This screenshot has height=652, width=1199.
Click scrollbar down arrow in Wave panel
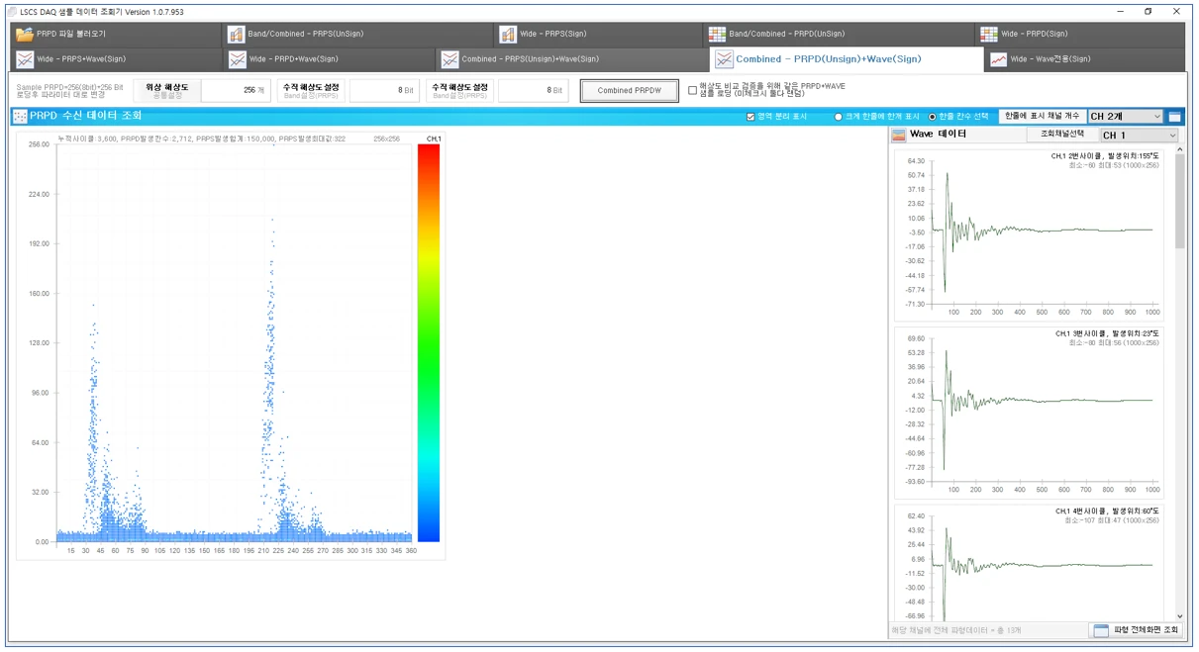(1179, 616)
